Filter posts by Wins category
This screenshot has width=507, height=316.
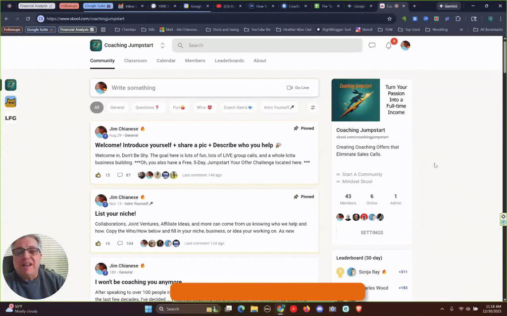point(204,107)
